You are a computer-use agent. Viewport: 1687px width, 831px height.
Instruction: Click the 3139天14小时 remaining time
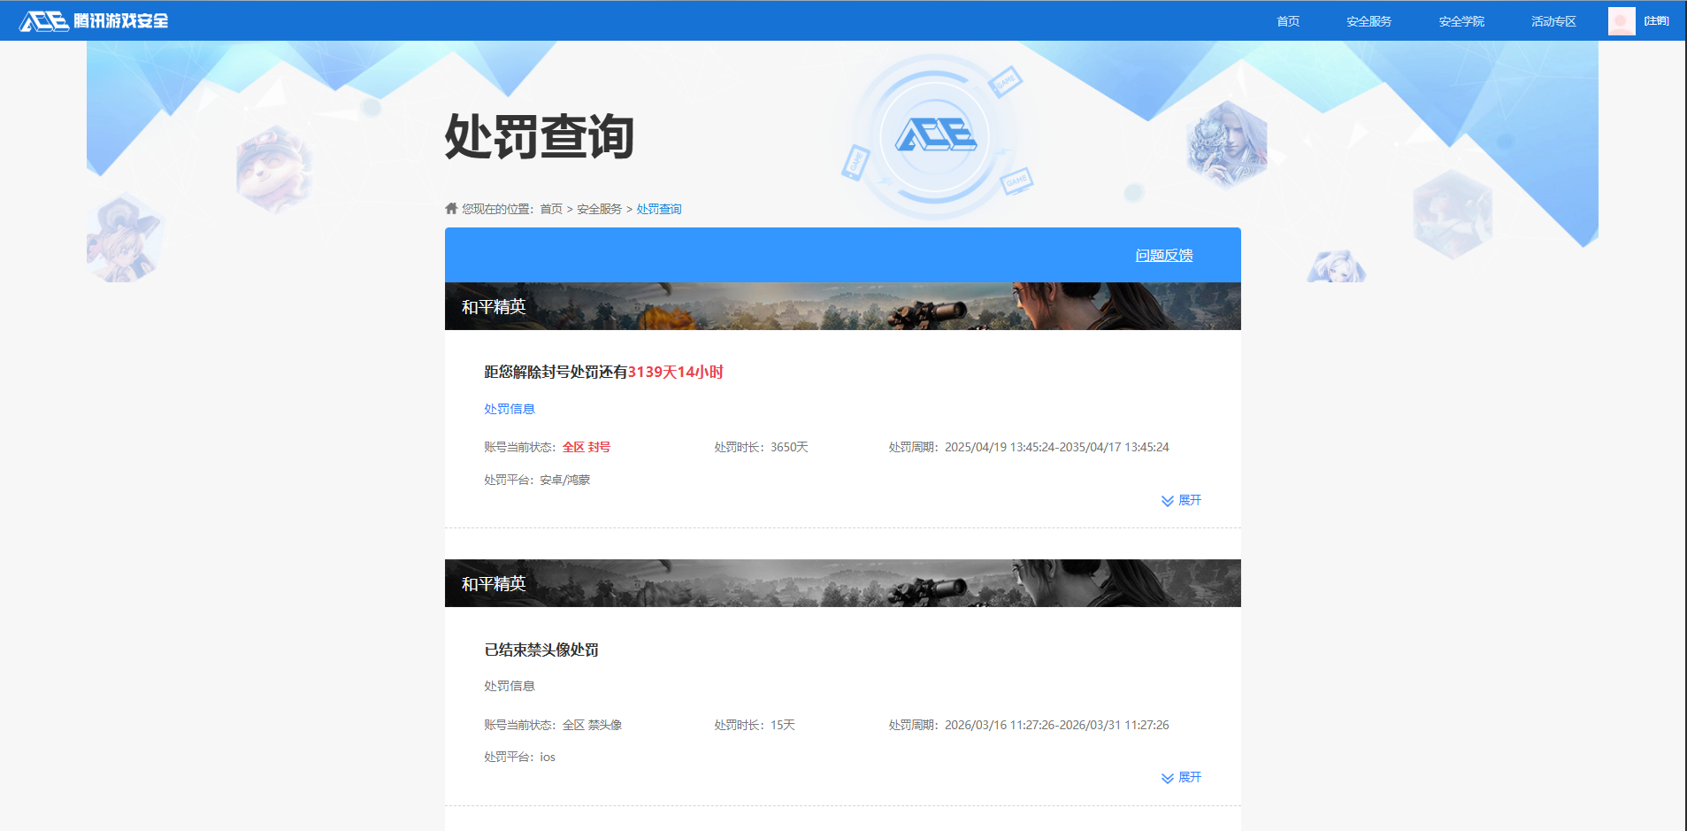[676, 372]
